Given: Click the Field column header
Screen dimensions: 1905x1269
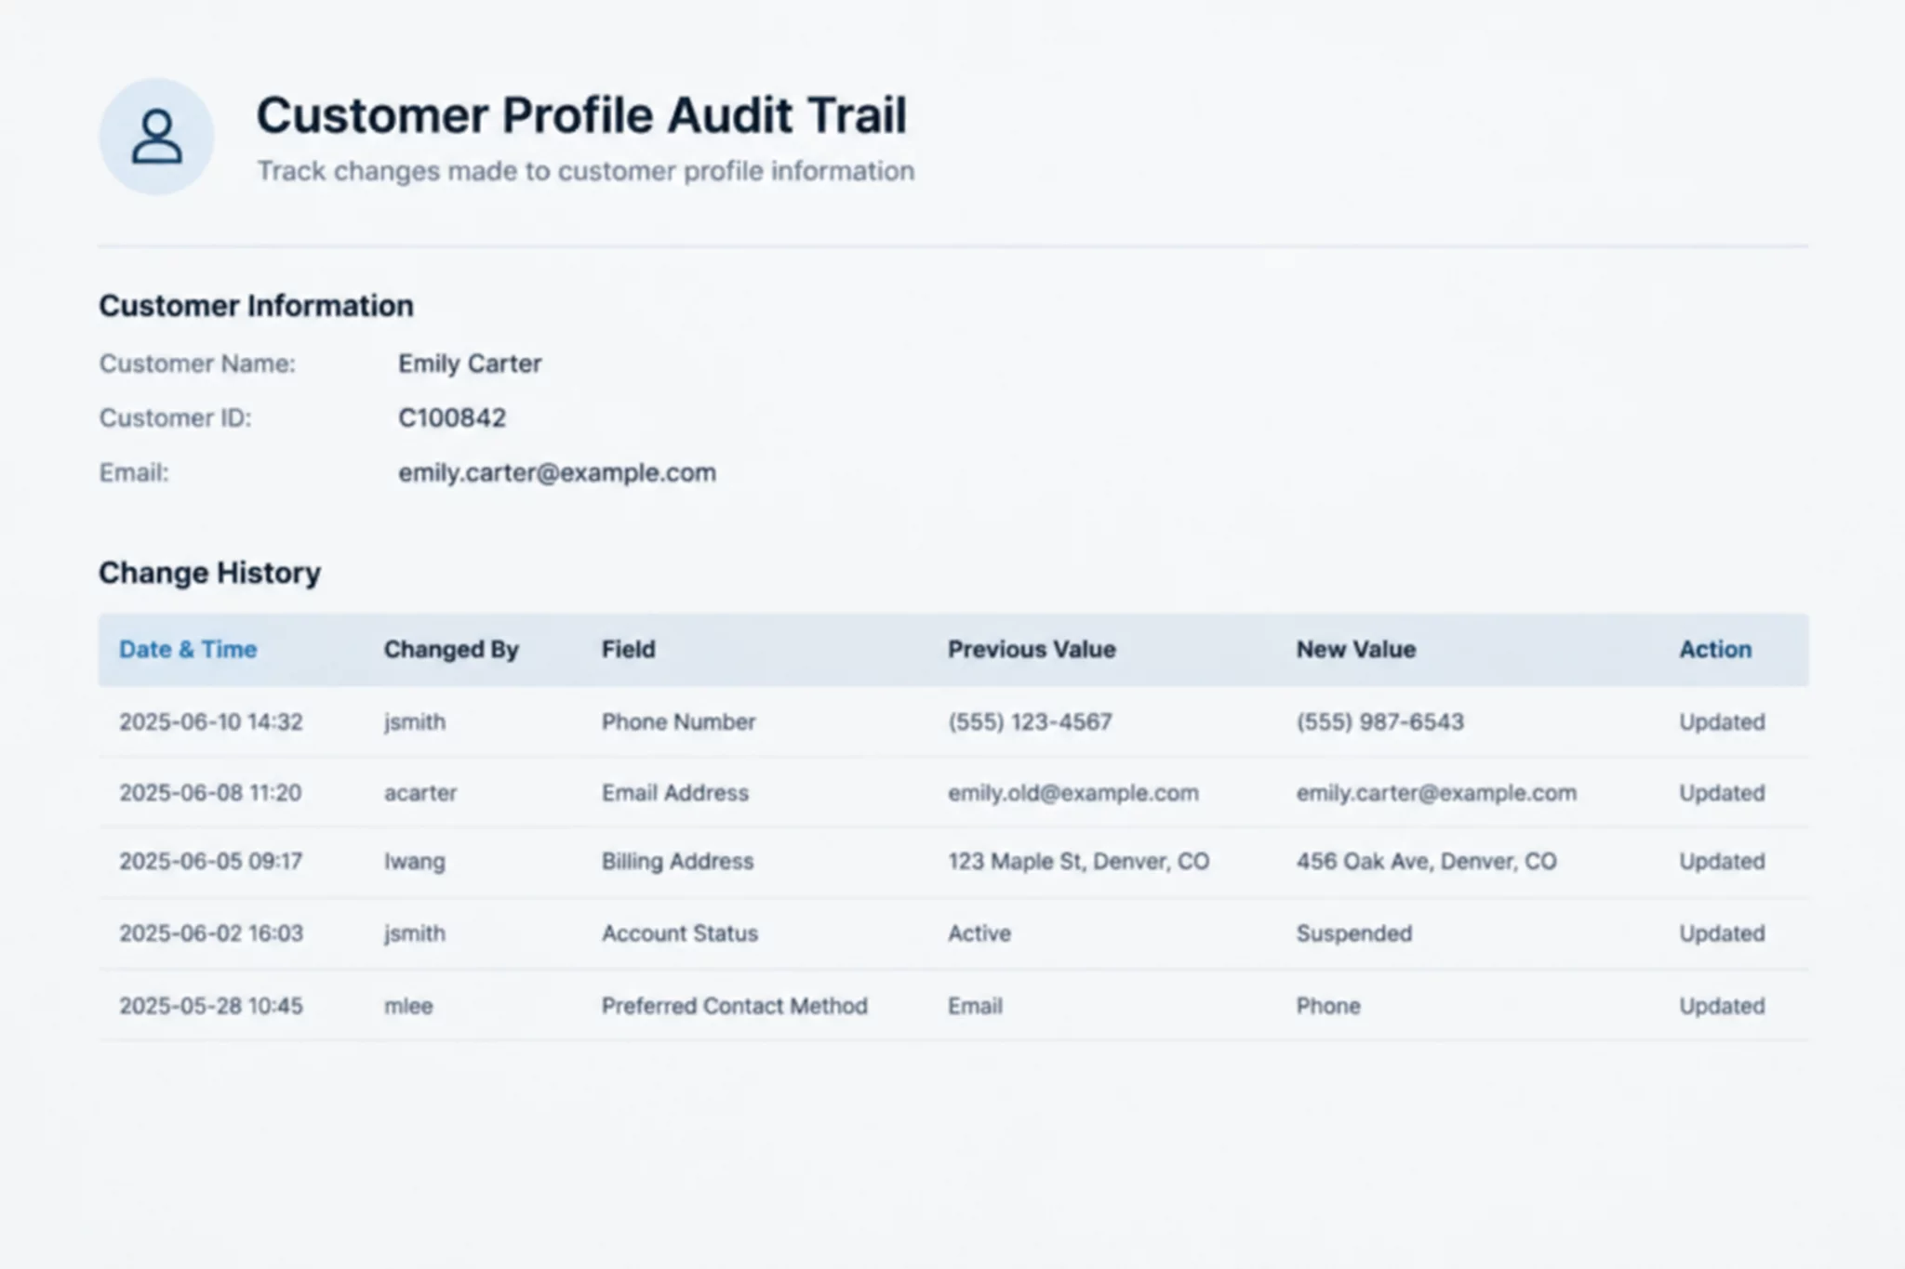Looking at the screenshot, I should [x=629, y=649].
